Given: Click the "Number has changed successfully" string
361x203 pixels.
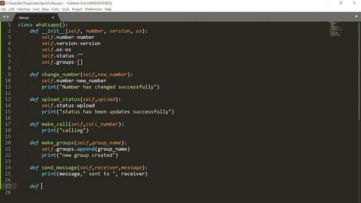Looking at the screenshot, I should [x=108, y=87].
